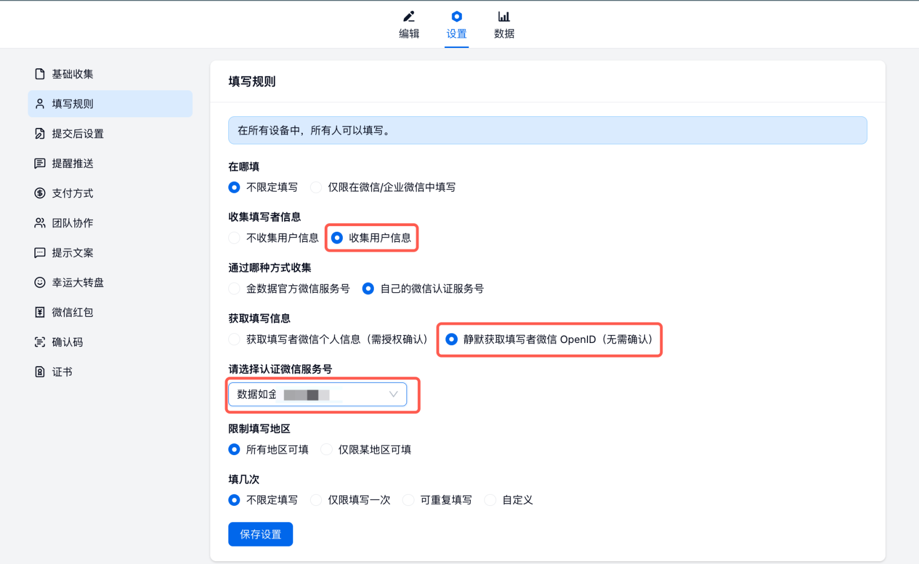Choose 静默获取填写者微信 OpenID radio
Viewport: 919px width, 564px height.
coord(452,340)
